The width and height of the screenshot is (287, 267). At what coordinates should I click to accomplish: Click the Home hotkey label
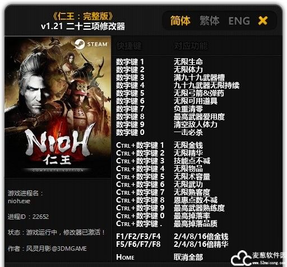click(125, 257)
